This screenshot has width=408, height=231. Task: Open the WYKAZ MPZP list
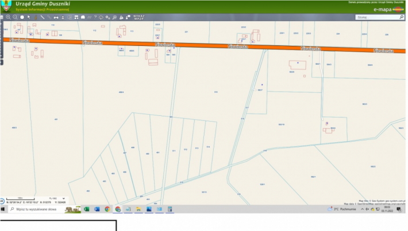pos(138,17)
